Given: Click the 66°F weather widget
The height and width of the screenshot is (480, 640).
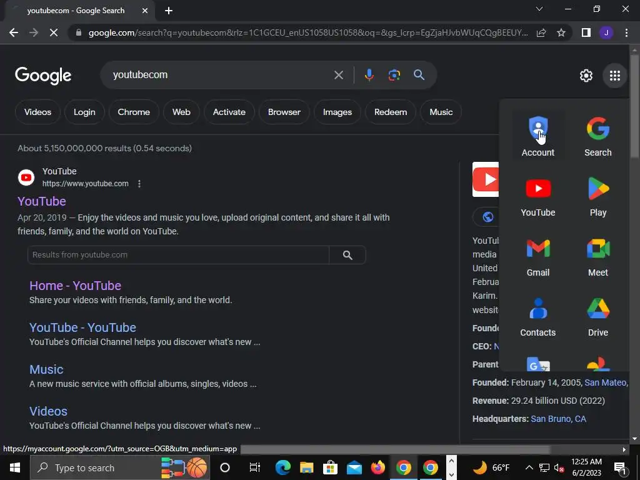Looking at the screenshot, I should click(491, 467).
